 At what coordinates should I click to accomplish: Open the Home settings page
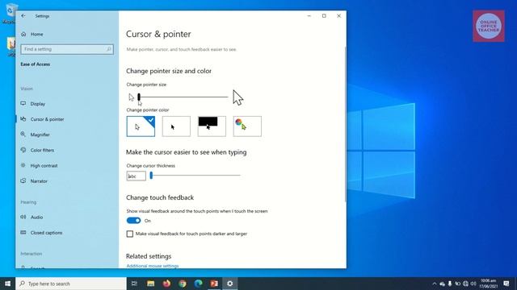[36, 34]
